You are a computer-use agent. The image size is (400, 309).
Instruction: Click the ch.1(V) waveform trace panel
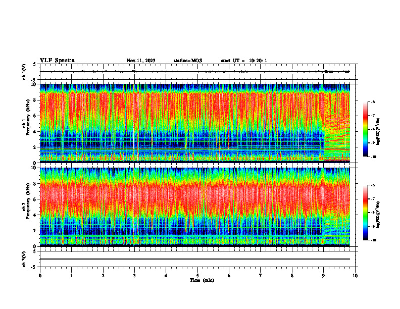click(x=197, y=72)
